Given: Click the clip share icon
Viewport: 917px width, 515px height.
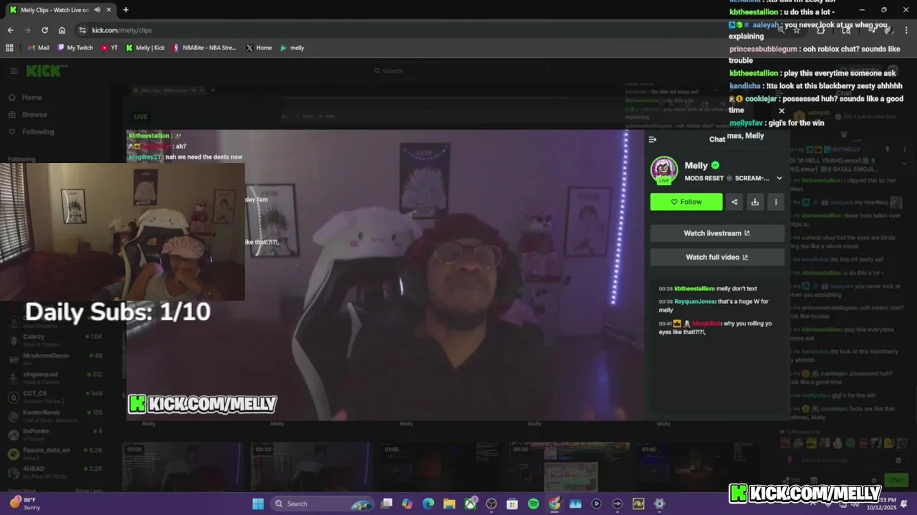Looking at the screenshot, I should [x=734, y=202].
